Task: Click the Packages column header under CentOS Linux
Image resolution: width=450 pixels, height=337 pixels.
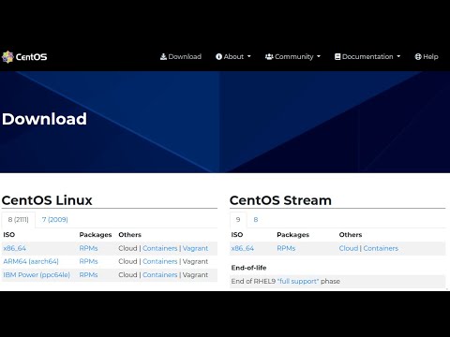Action: point(96,235)
